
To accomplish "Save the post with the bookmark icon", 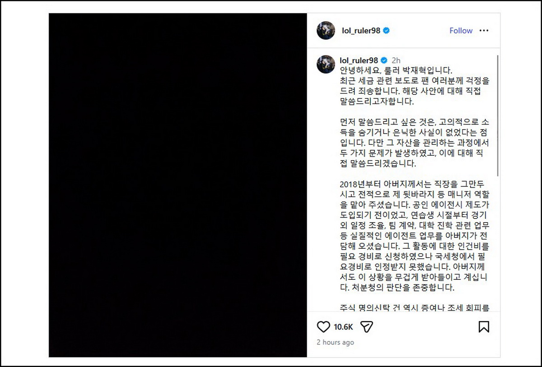I will click(484, 326).
